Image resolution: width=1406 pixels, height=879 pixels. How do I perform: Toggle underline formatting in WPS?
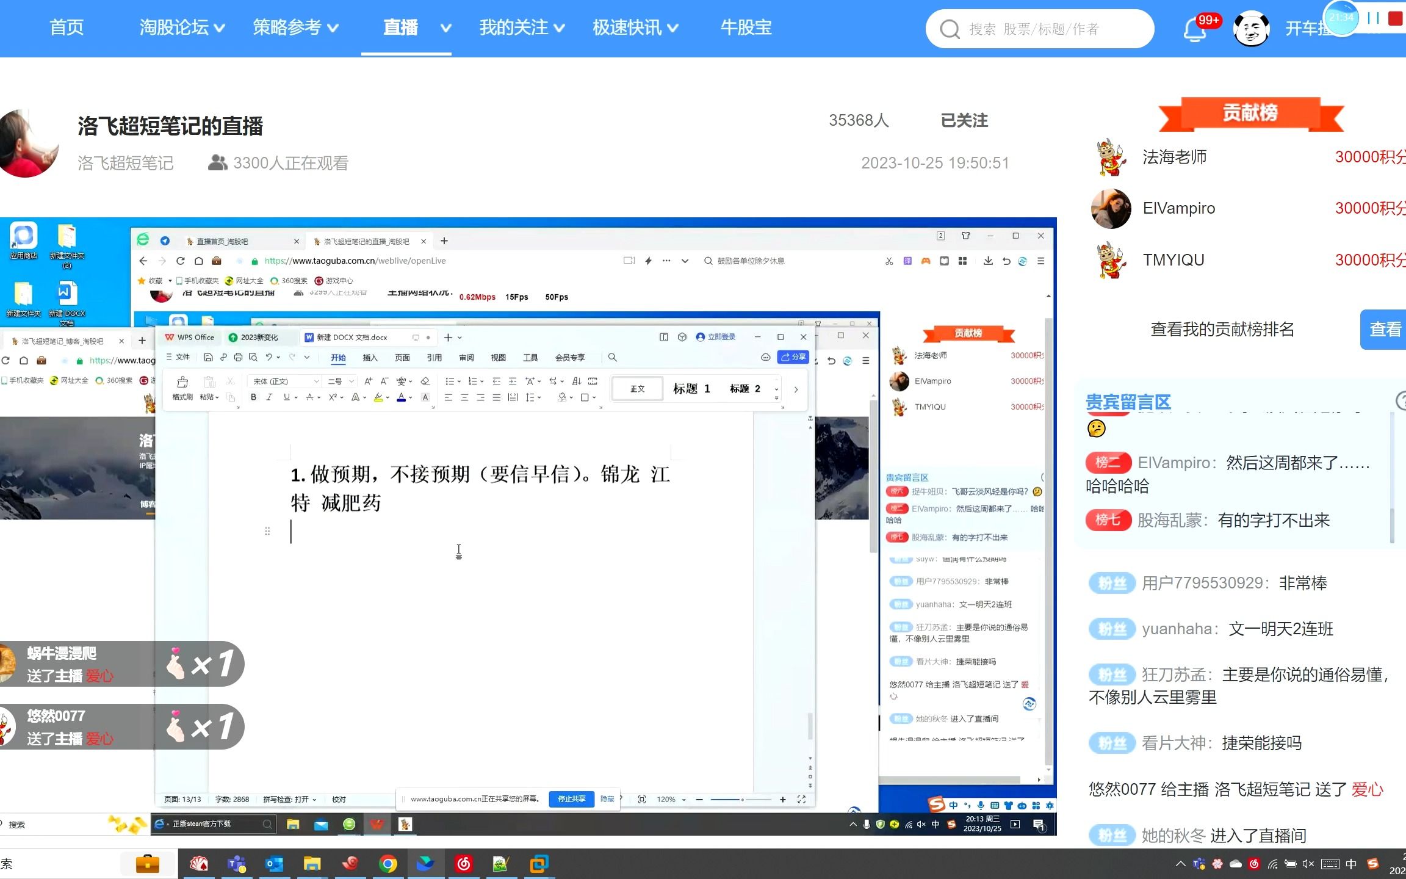click(x=286, y=397)
